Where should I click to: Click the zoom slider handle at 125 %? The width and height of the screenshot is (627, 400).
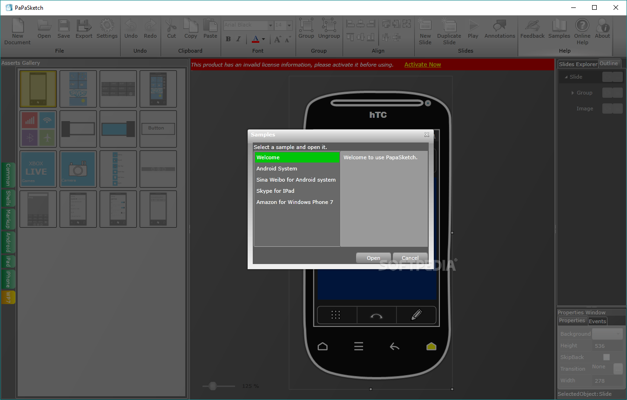(x=213, y=386)
